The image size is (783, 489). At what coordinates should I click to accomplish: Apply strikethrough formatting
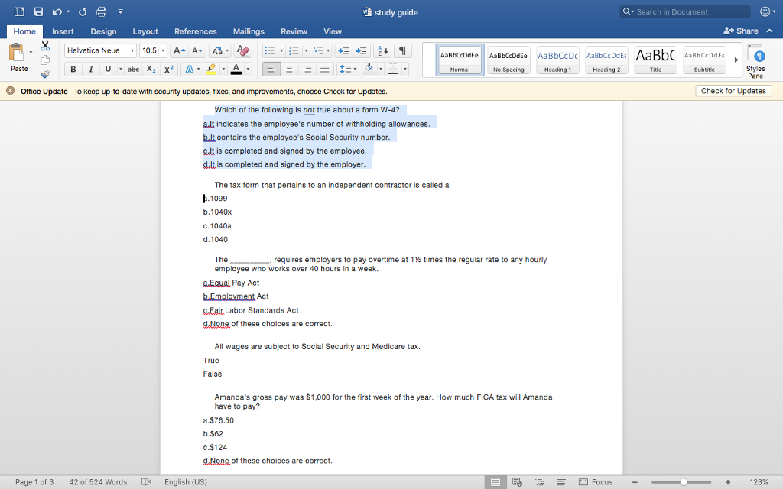click(133, 70)
